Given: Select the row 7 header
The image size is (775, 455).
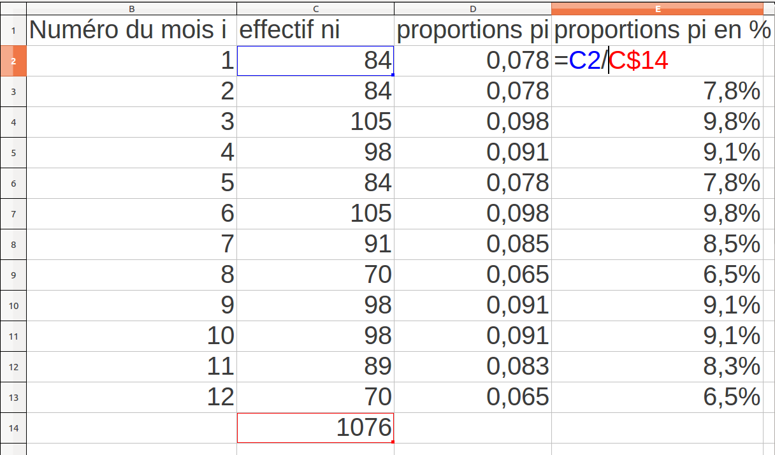Looking at the screenshot, I should pyautogui.click(x=13, y=214).
